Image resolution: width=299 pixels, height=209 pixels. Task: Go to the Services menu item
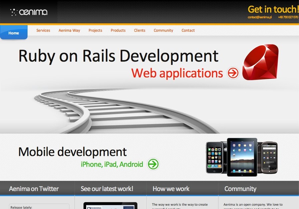tap(43, 30)
